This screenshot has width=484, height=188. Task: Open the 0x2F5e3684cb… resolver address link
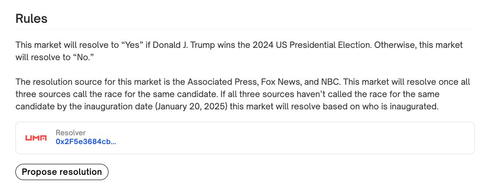(x=86, y=142)
